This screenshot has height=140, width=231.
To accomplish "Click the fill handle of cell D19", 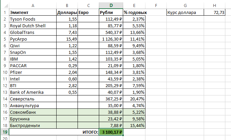I will pos(123,135).
